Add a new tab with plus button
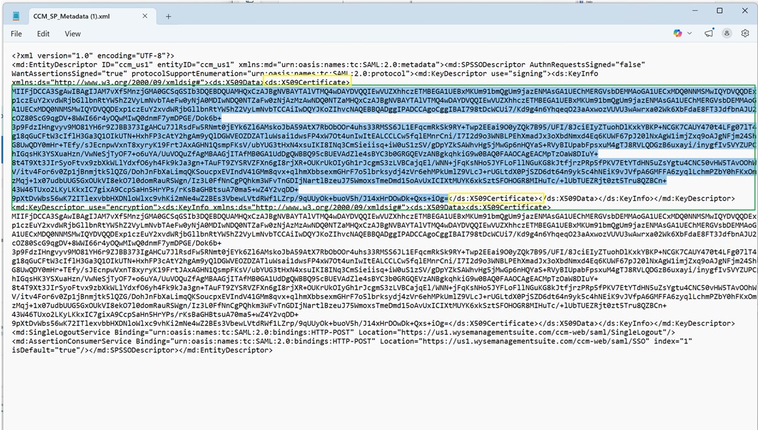758x430 pixels. [168, 16]
